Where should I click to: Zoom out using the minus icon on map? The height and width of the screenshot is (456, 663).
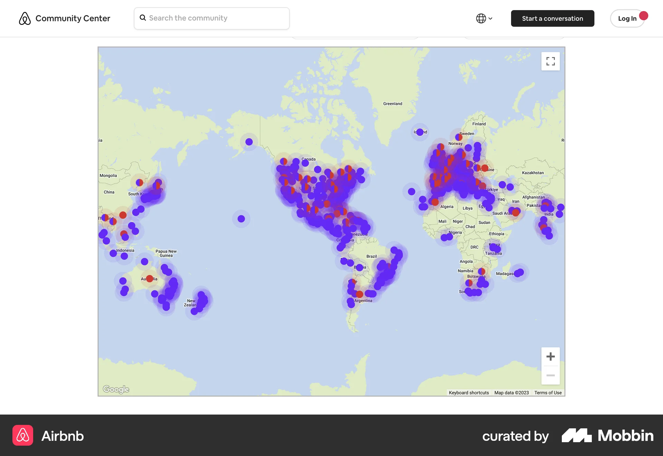coord(550,375)
